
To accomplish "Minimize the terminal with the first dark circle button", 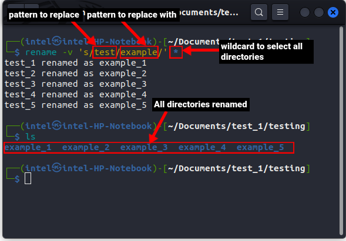I will pyautogui.click(x=305, y=12).
